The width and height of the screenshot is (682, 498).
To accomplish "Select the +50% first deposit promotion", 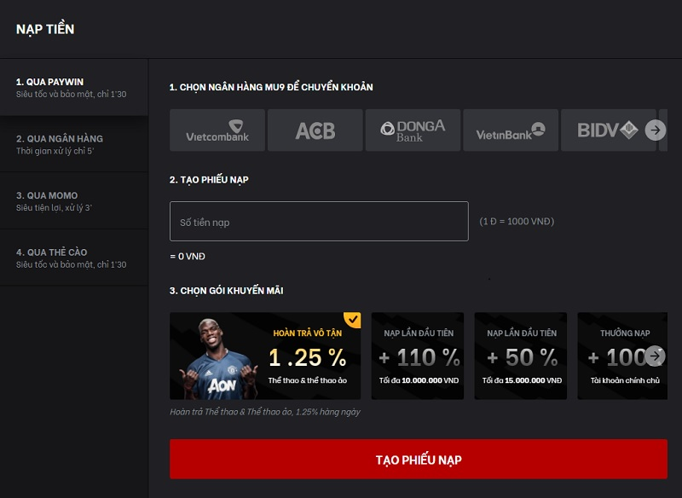I will point(521,356).
